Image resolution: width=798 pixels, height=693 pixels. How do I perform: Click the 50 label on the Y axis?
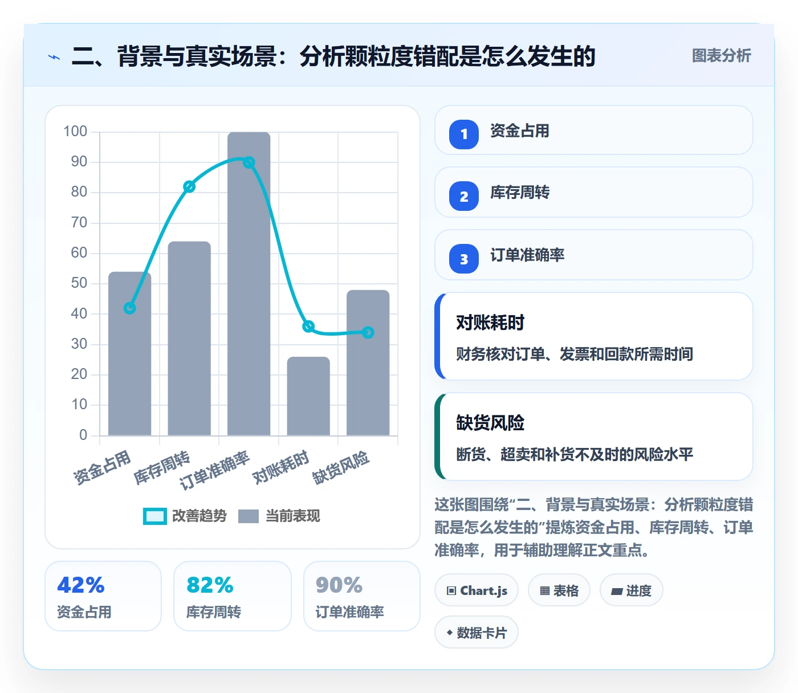[x=79, y=283]
